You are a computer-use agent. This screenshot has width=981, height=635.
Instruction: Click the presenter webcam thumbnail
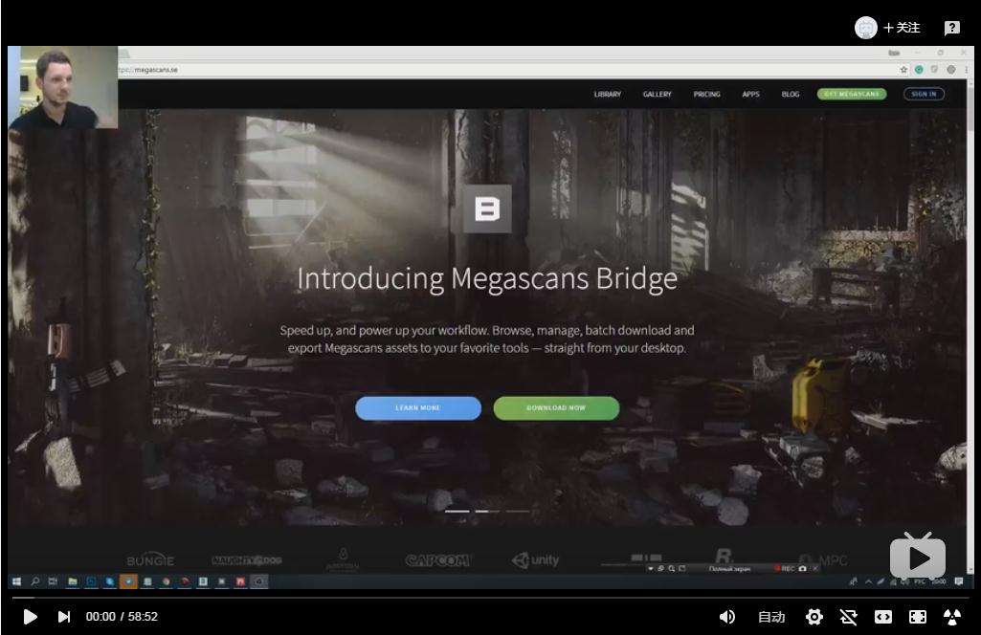[x=63, y=87]
